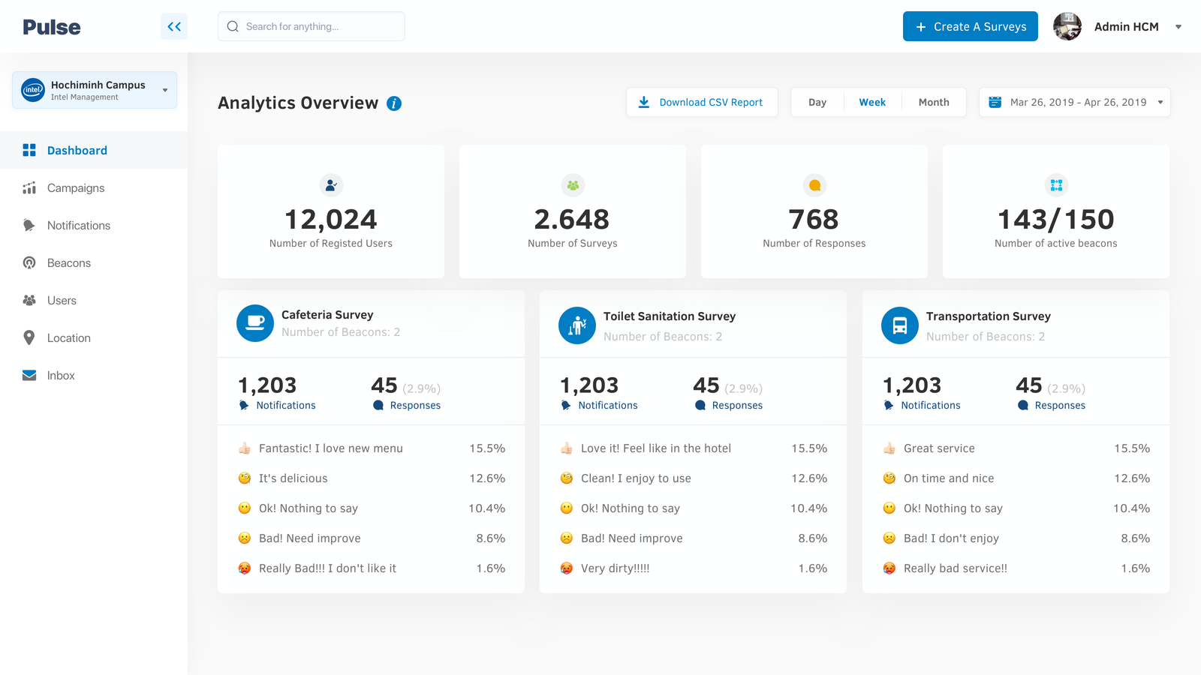1201x675 pixels.
Task: Click the Intel campus logo
Action: coord(33,90)
